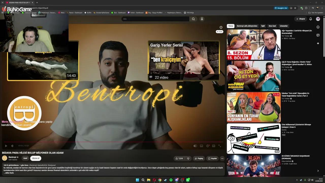Click the YouTube search magnifier button
The height and width of the screenshot is (183, 325).
coord(193,19)
